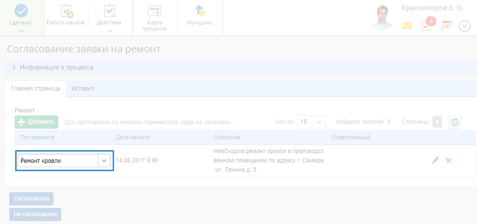The width and height of the screenshot is (477, 224).
Task: Open the calendar icon in header
Action: (446, 26)
